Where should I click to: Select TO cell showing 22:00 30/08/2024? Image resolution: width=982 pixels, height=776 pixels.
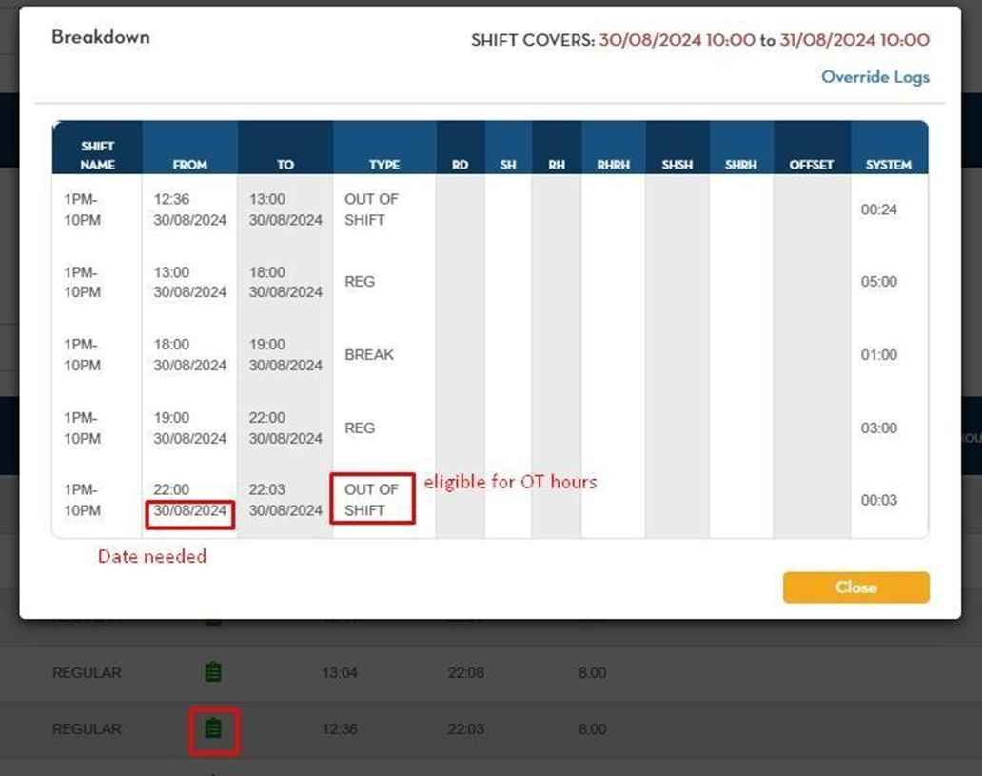point(285,428)
